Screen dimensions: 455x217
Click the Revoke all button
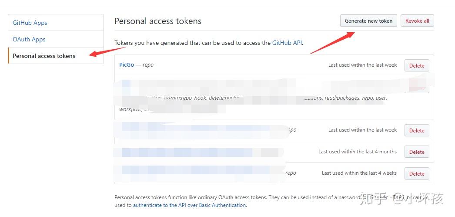pyautogui.click(x=417, y=21)
